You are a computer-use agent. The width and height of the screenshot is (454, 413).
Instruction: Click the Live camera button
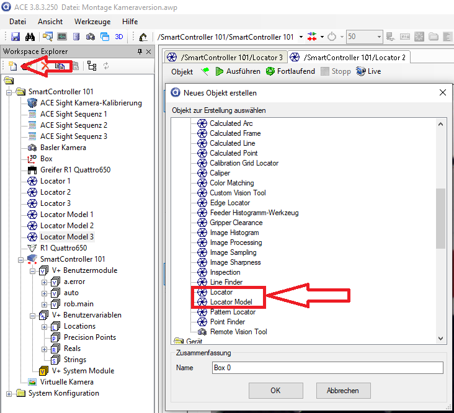tap(368, 71)
